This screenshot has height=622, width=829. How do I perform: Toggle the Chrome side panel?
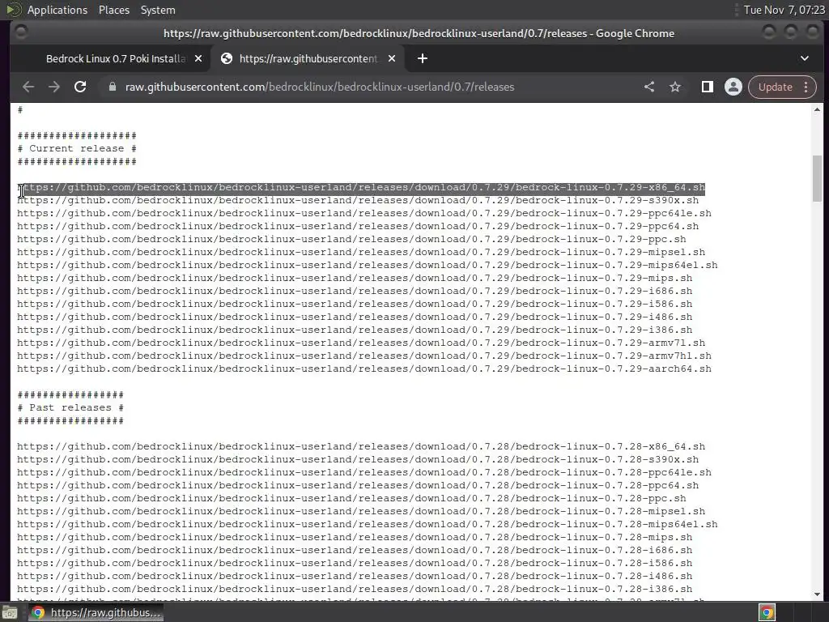pyautogui.click(x=707, y=87)
